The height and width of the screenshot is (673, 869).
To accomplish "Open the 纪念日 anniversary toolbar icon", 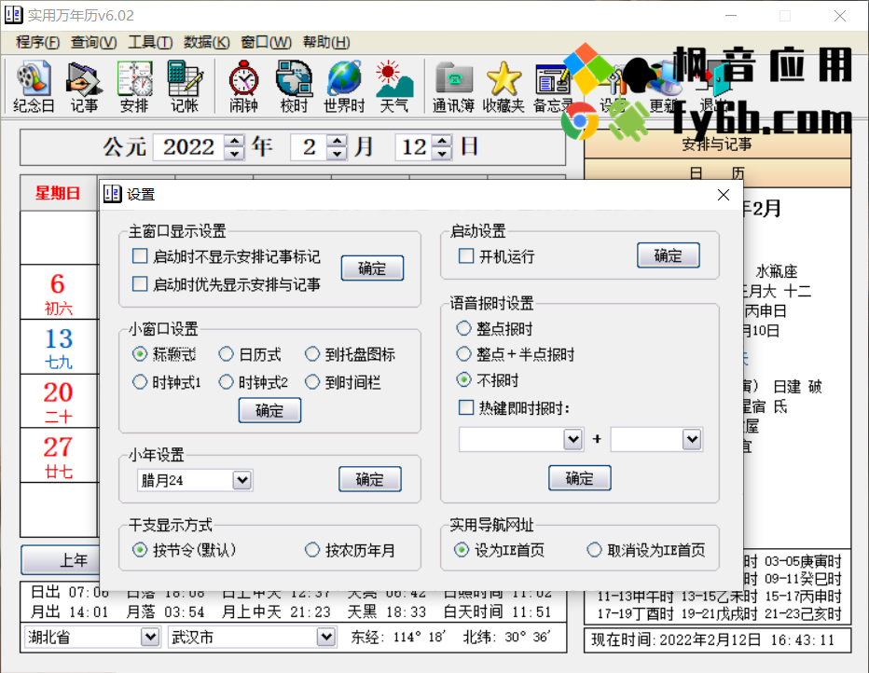I will (x=34, y=87).
